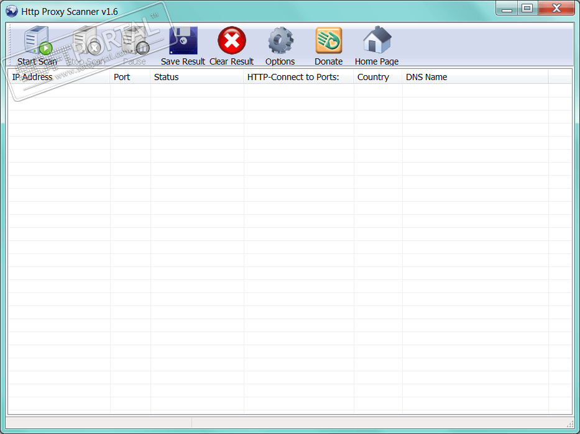Close the Http Proxy Scanner window
Viewport: 580px width, 434px height.
tap(556, 8)
